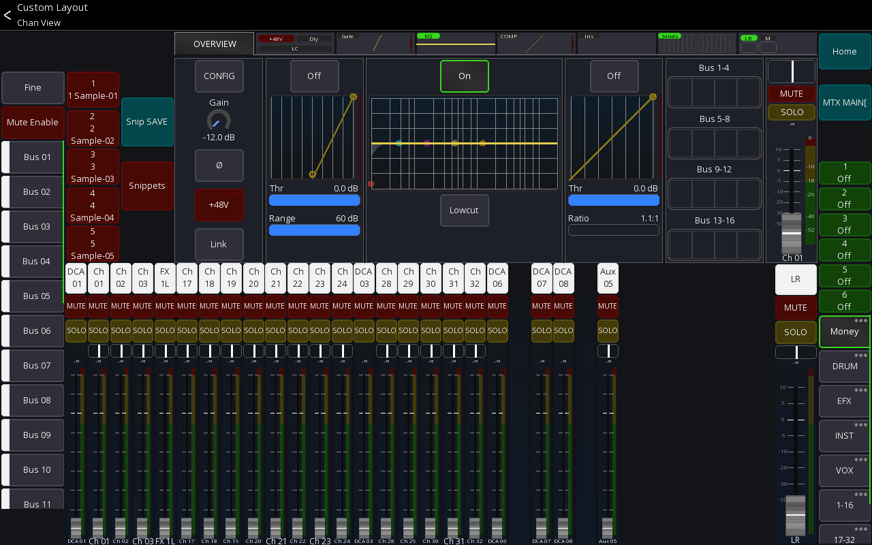Viewport: 872px width, 545px height.
Task: Enable +48V phantom power
Action: (219, 205)
